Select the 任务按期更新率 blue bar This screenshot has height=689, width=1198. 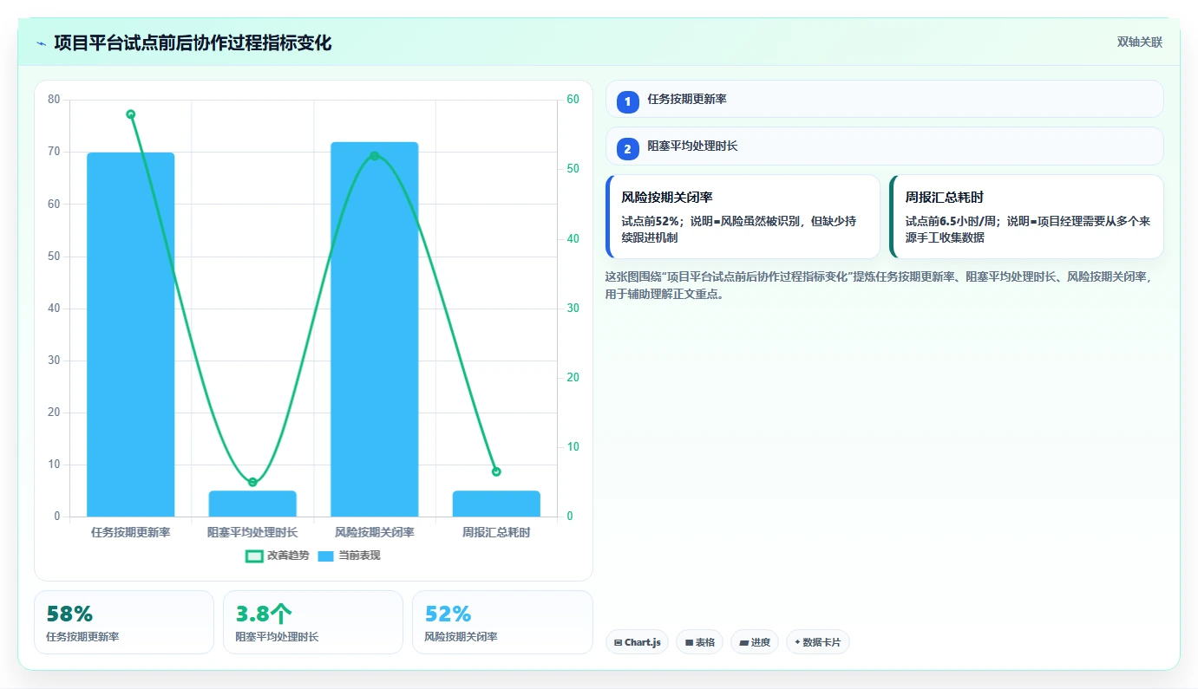pyautogui.click(x=131, y=335)
